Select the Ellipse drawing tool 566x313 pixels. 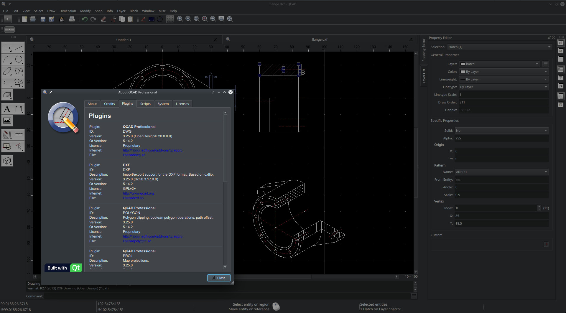(x=7, y=71)
